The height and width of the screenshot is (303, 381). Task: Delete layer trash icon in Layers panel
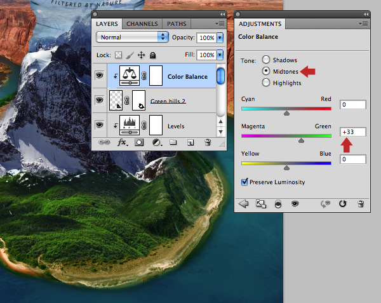click(x=208, y=142)
